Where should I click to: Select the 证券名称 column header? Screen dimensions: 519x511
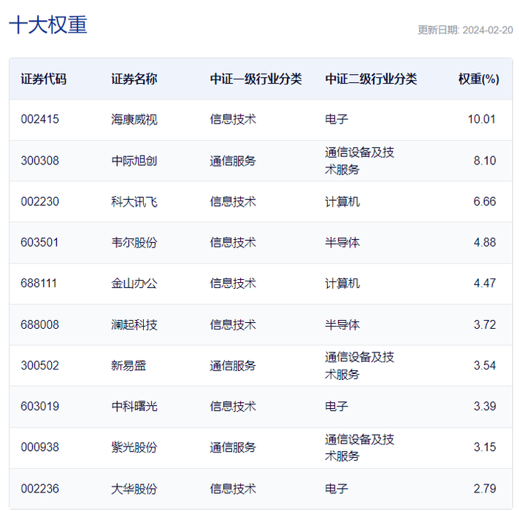(134, 79)
